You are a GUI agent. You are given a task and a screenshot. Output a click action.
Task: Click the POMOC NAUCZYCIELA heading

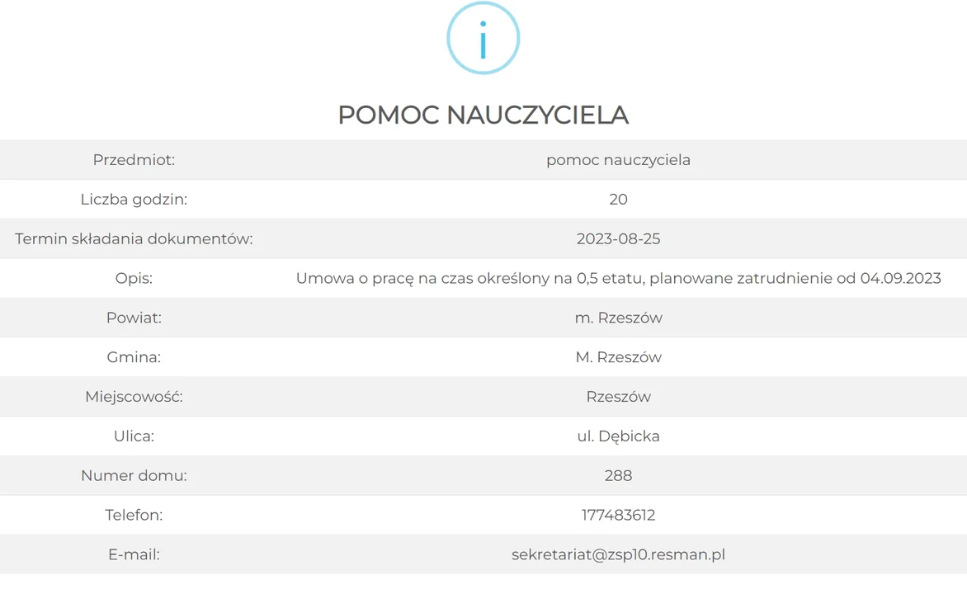[x=483, y=115]
